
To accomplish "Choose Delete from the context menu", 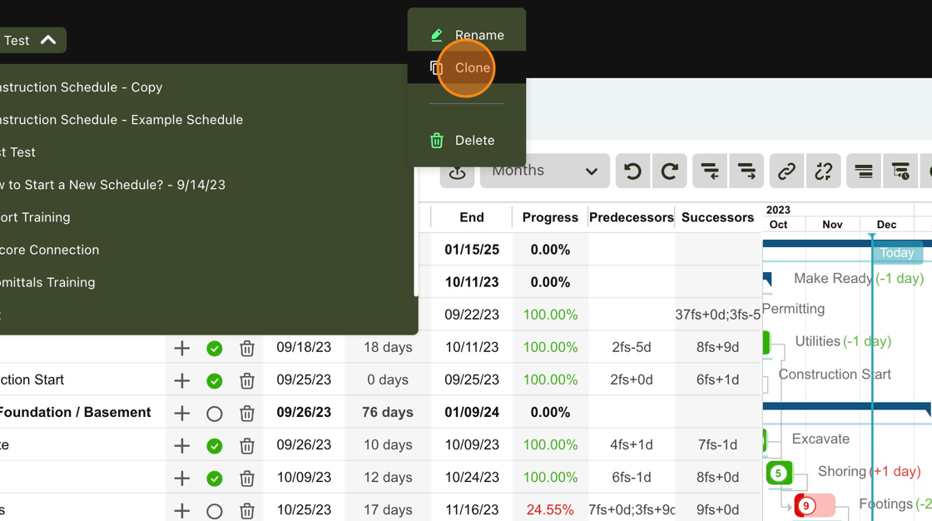I will tap(467, 141).
